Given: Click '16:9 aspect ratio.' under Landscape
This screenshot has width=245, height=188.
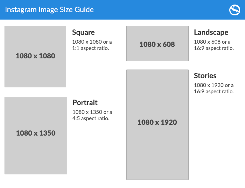Looking at the screenshot, I should click(214, 48).
